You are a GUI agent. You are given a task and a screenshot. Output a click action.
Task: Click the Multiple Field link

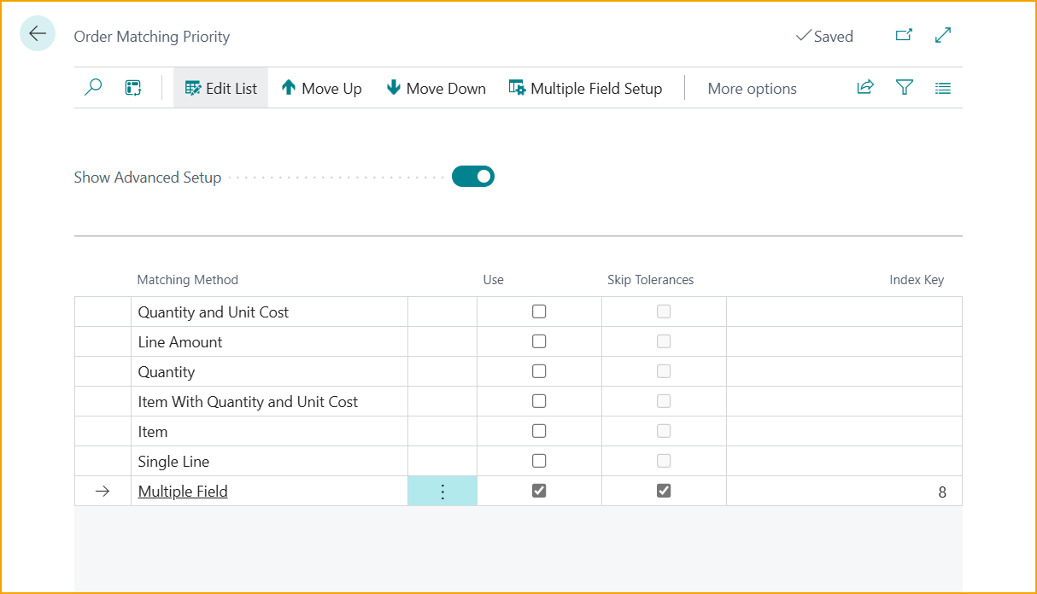click(183, 492)
